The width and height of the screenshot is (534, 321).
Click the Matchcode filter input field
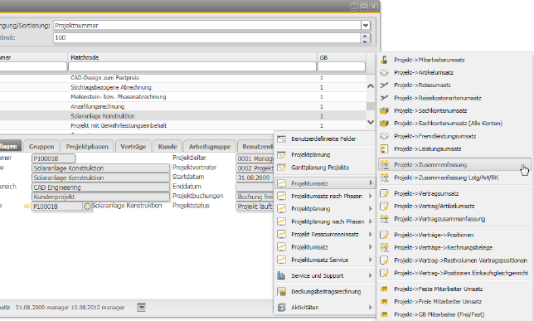[x=192, y=67]
